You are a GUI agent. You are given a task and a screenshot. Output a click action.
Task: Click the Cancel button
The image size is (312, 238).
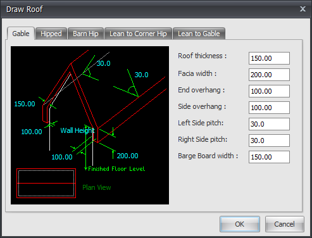[x=285, y=224]
